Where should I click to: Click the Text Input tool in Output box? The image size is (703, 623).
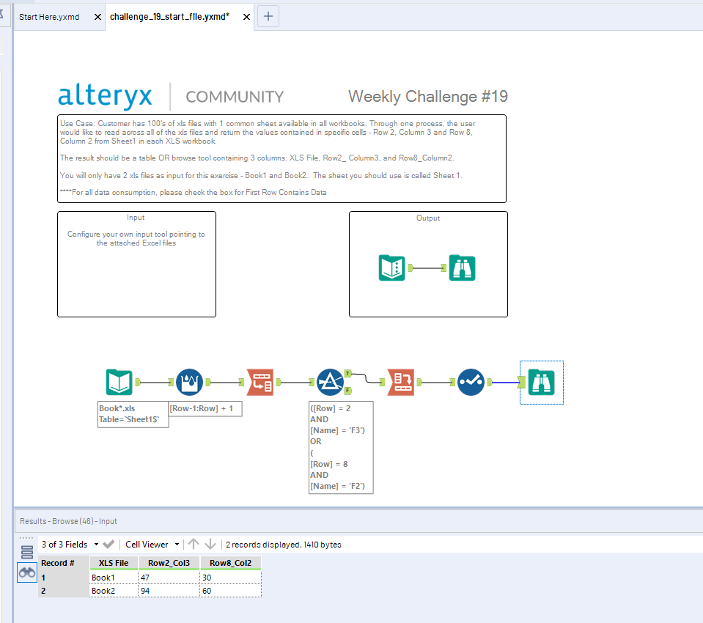(392, 268)
